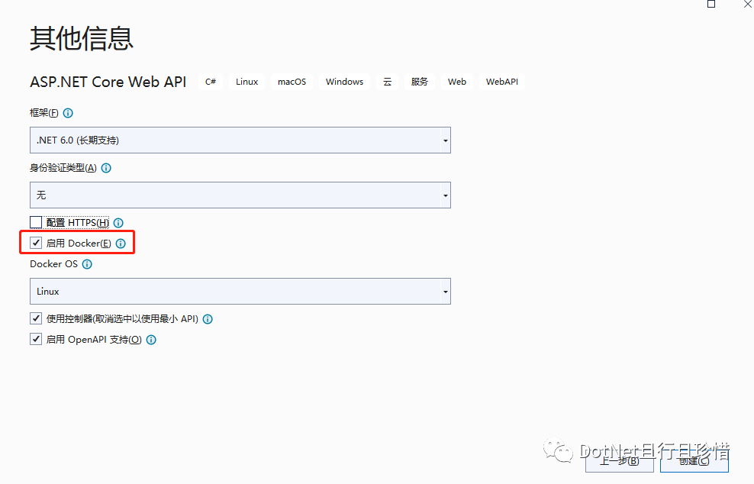
Task: Click info icon beside 启用 OpenAPI 支持
Action: (x=151, y=340)
